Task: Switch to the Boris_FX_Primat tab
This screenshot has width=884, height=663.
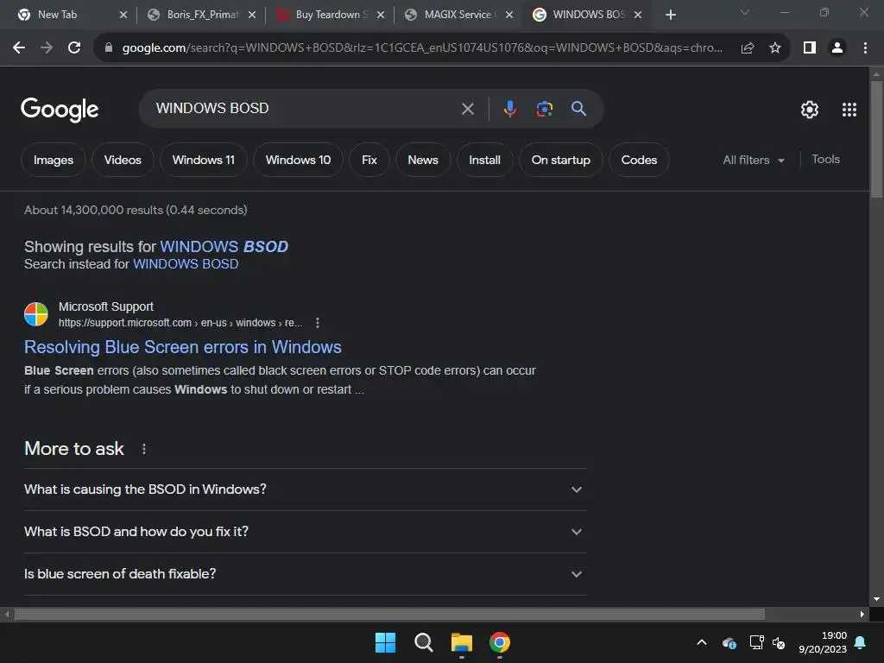Action: 202,15
